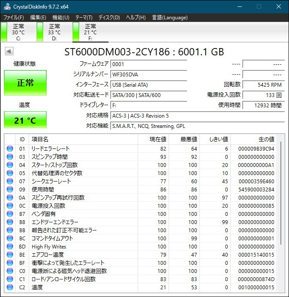Click raw value 00000359E460

tap(256, 181)
